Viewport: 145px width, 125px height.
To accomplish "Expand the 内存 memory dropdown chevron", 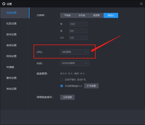I will coord(86,63).
